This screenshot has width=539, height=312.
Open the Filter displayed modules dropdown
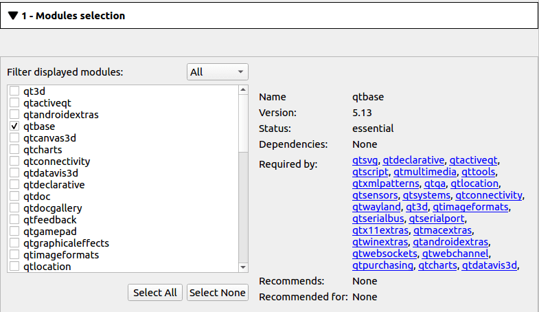[217, 71]
